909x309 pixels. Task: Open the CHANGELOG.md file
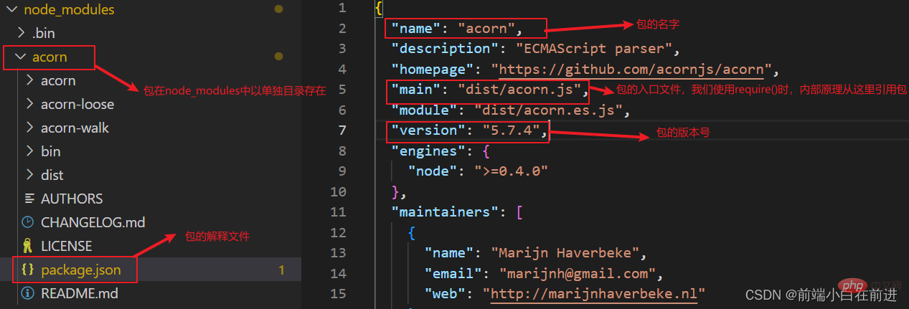coord(93,222)
